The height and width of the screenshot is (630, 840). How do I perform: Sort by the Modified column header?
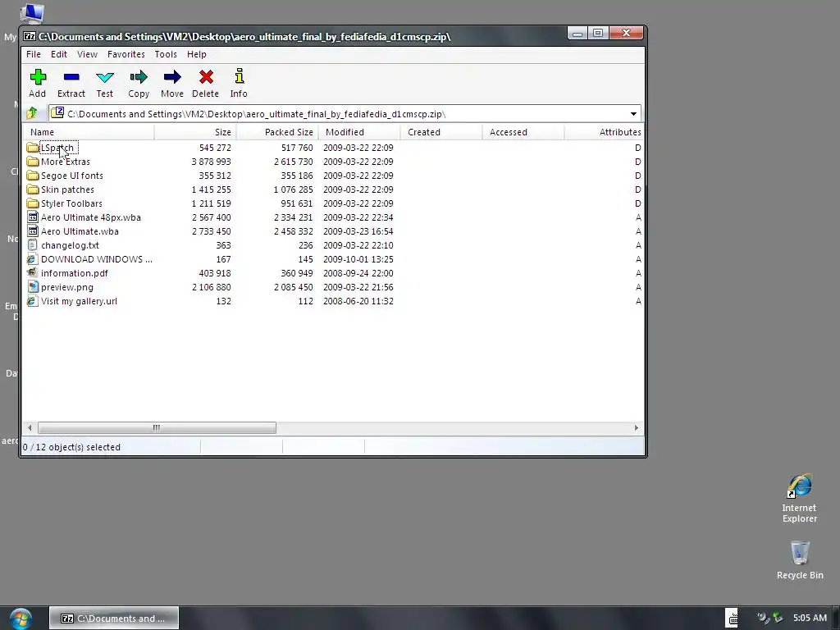(359, 132)
